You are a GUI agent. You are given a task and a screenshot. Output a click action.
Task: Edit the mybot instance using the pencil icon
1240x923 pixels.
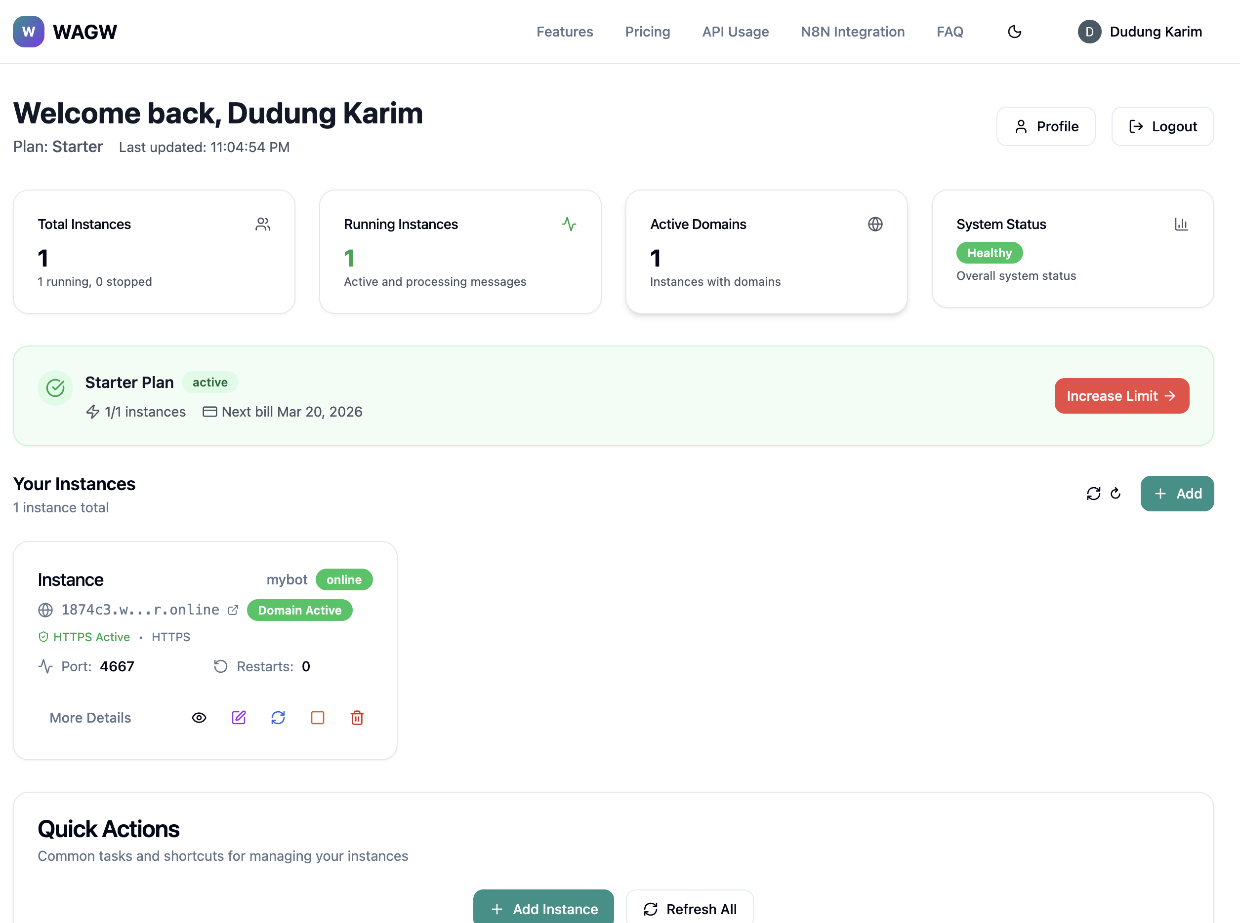pos(239,717)
